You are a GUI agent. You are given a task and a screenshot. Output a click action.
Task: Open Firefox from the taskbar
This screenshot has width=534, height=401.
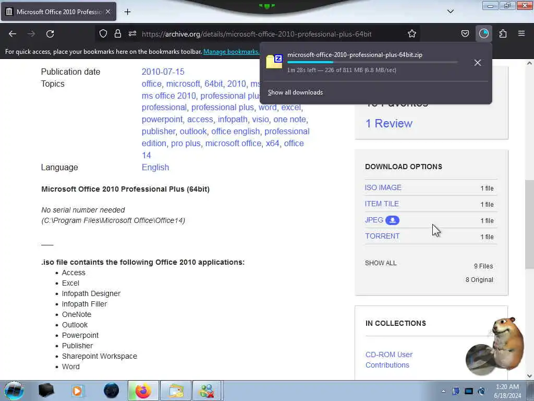pos(143,391)
